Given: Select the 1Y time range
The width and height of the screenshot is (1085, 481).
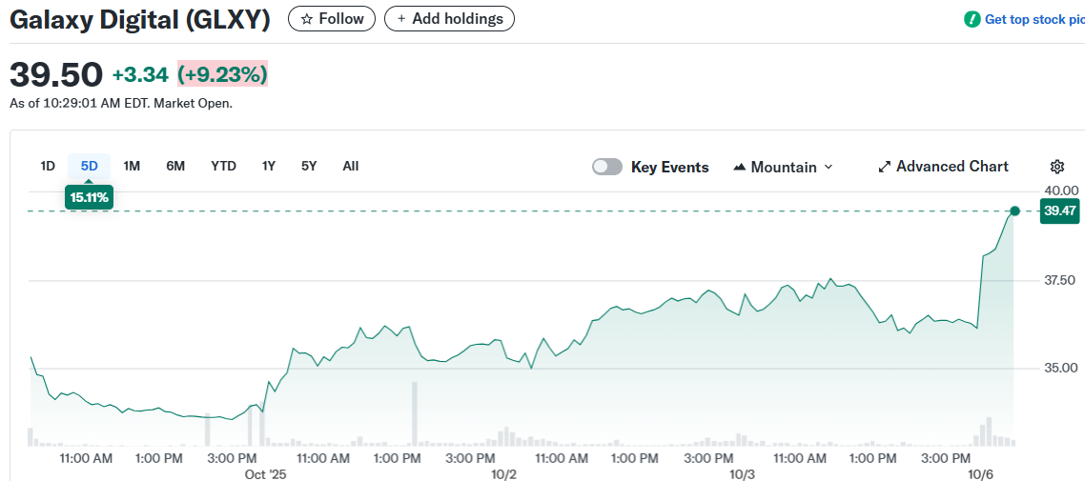Looking at the screenshot, I should pos(269,166).
